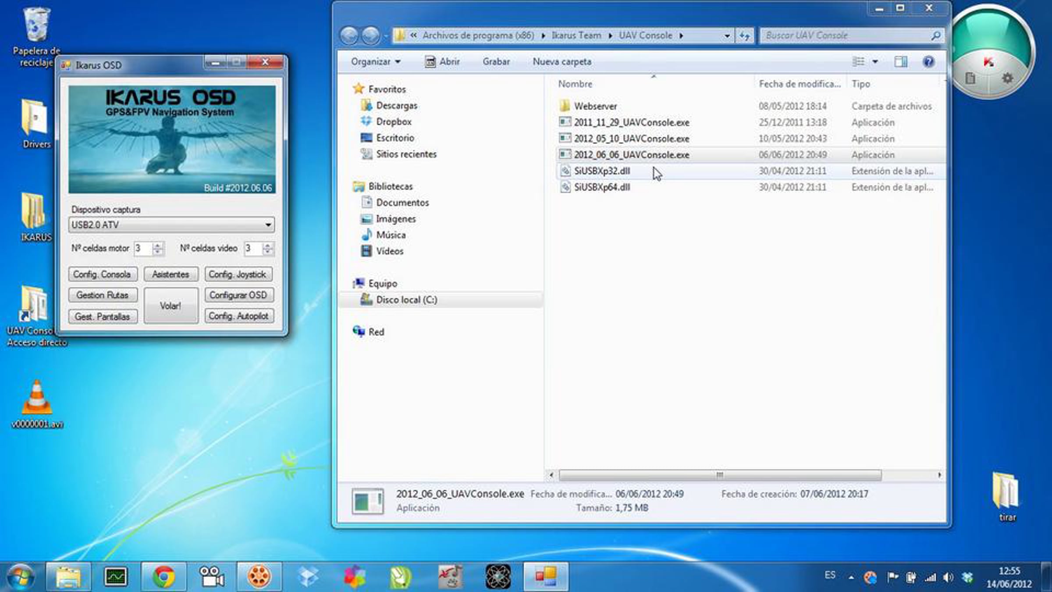Open the Organizar menu in Explorer
Screen dimensions: 1052x592
pyautogui.click(x=376, y=62)
